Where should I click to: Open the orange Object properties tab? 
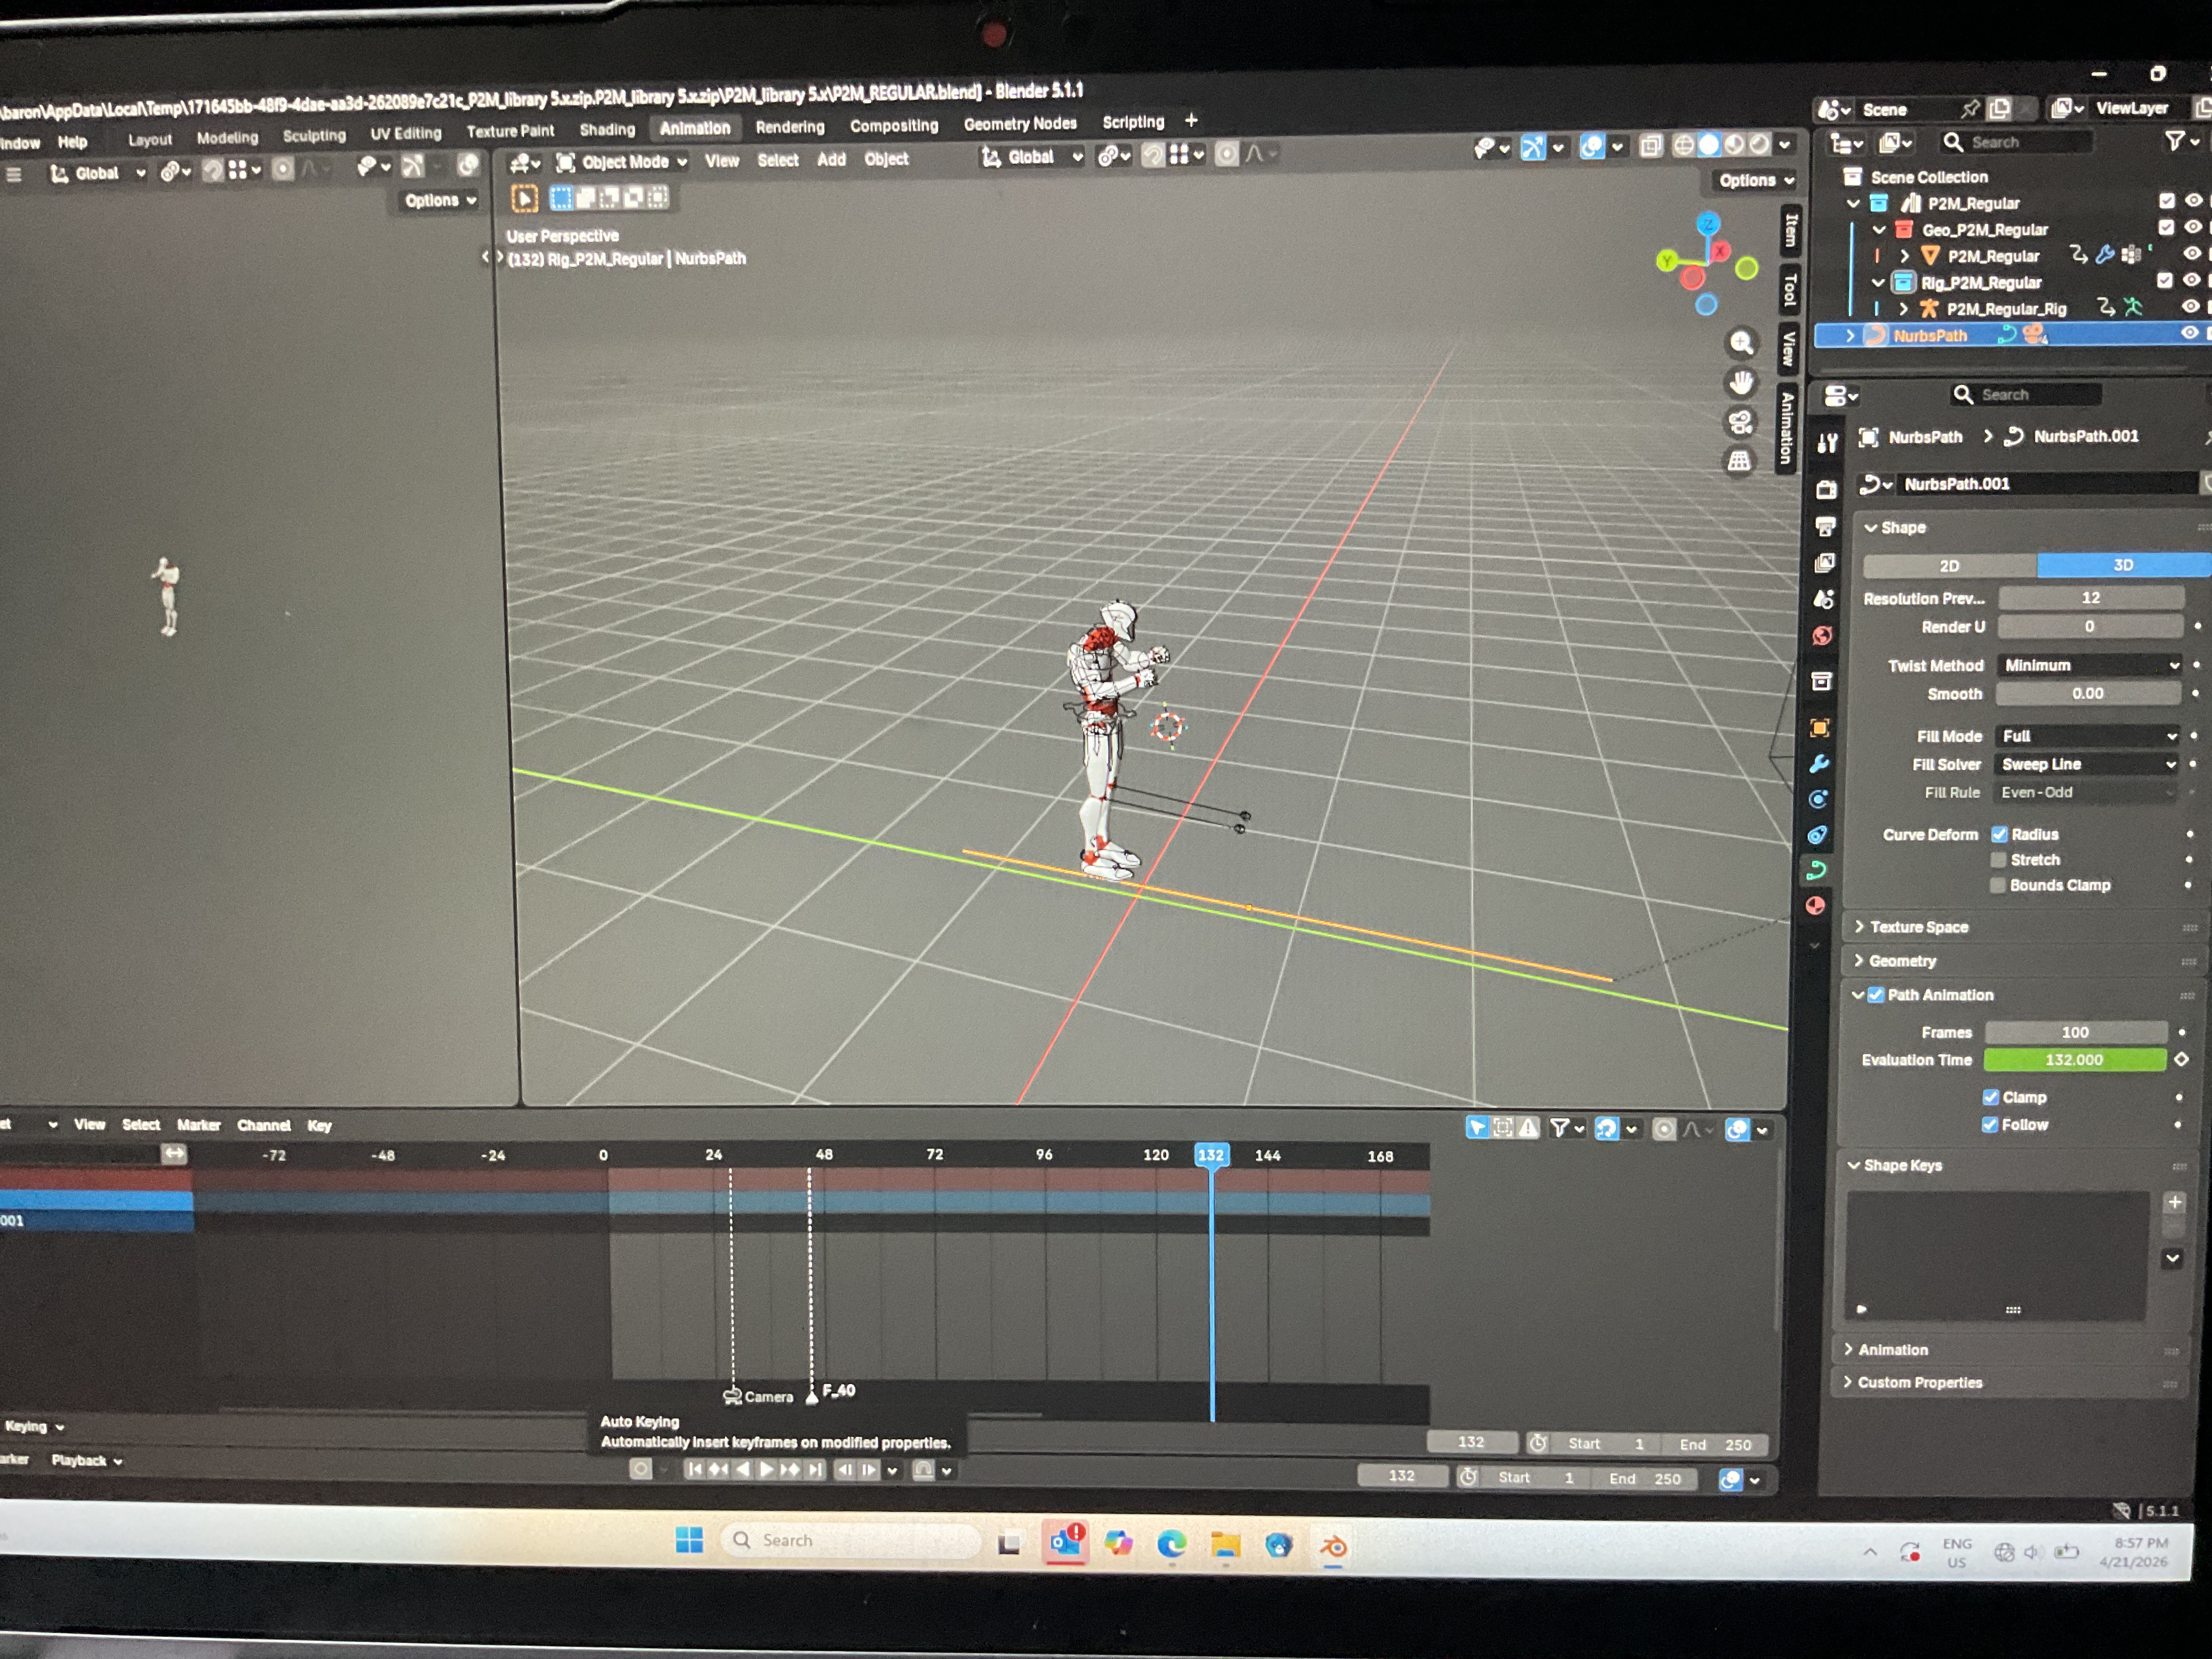pos(1820,728)
